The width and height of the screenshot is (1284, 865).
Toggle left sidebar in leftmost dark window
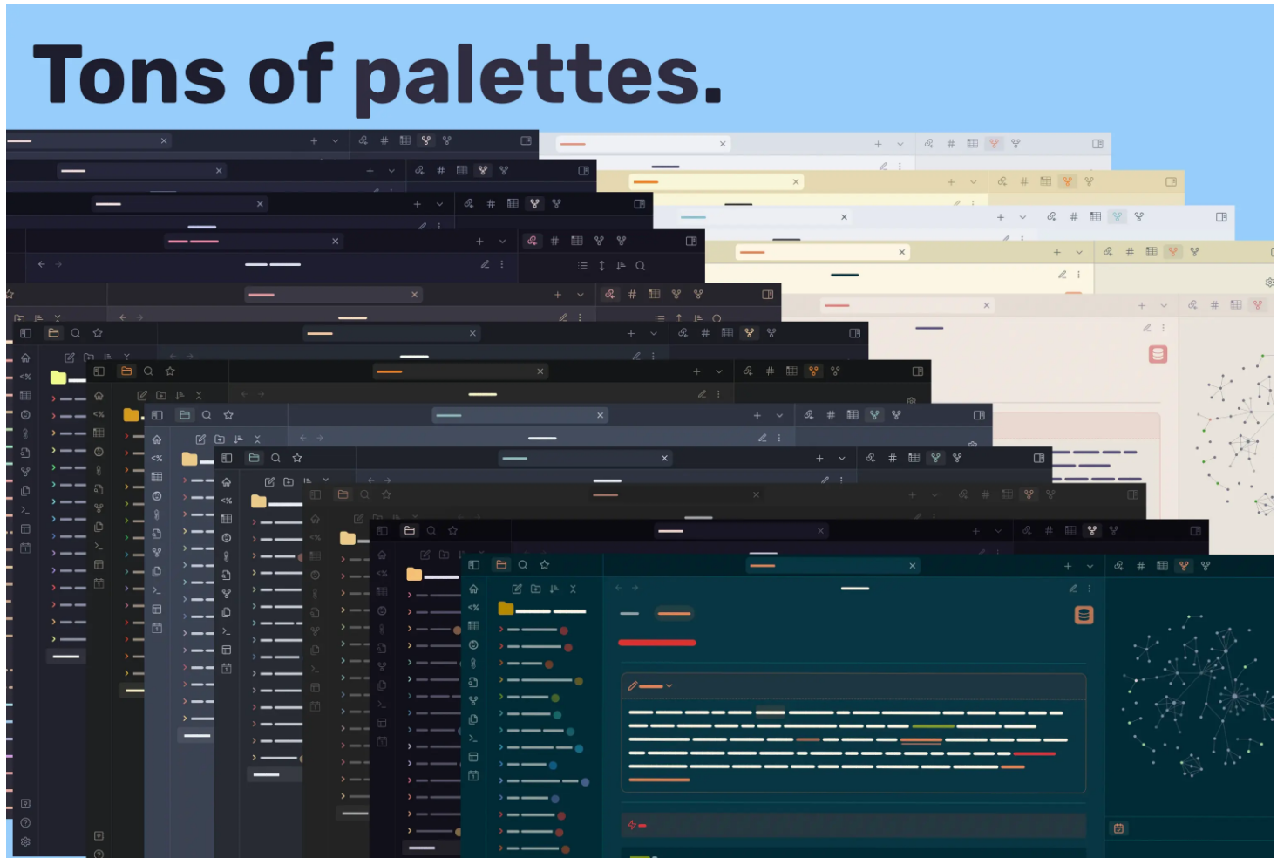pos(25,333)
